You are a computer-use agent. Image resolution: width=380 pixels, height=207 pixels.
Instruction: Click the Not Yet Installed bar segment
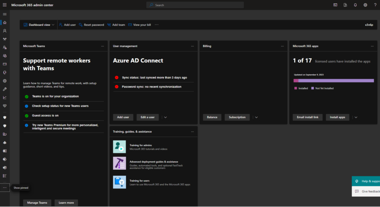pyautogui.click(x=336, y=81)
